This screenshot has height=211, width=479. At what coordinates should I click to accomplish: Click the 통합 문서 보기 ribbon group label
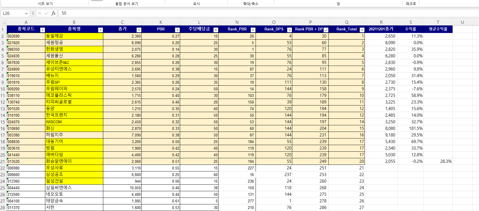(127, 4)
